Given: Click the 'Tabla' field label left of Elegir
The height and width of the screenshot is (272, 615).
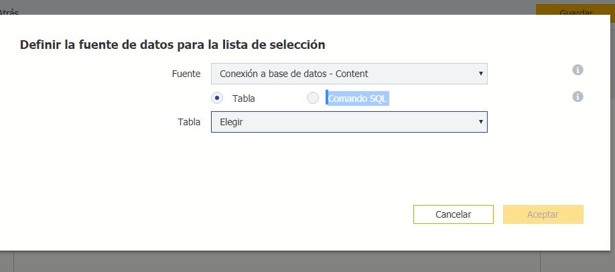Looking at the screenshot, I should [189, 122].
